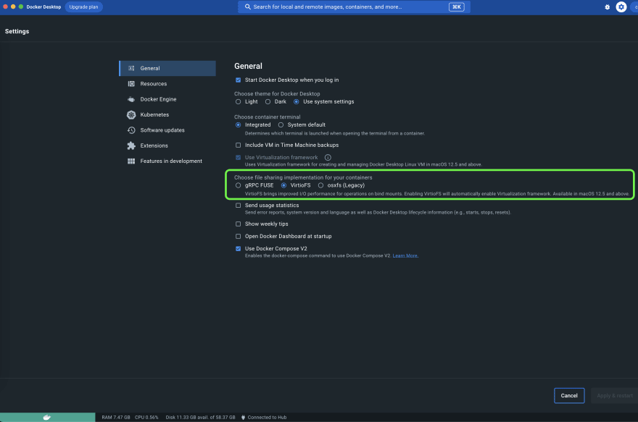Click the Extensions puzzle piece icon
The image size is (638, 422).
point(131,145)
